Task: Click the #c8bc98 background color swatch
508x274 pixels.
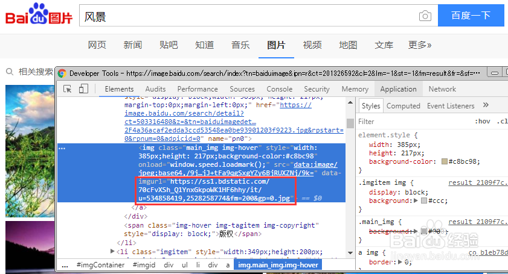Action: click(445, 161)
